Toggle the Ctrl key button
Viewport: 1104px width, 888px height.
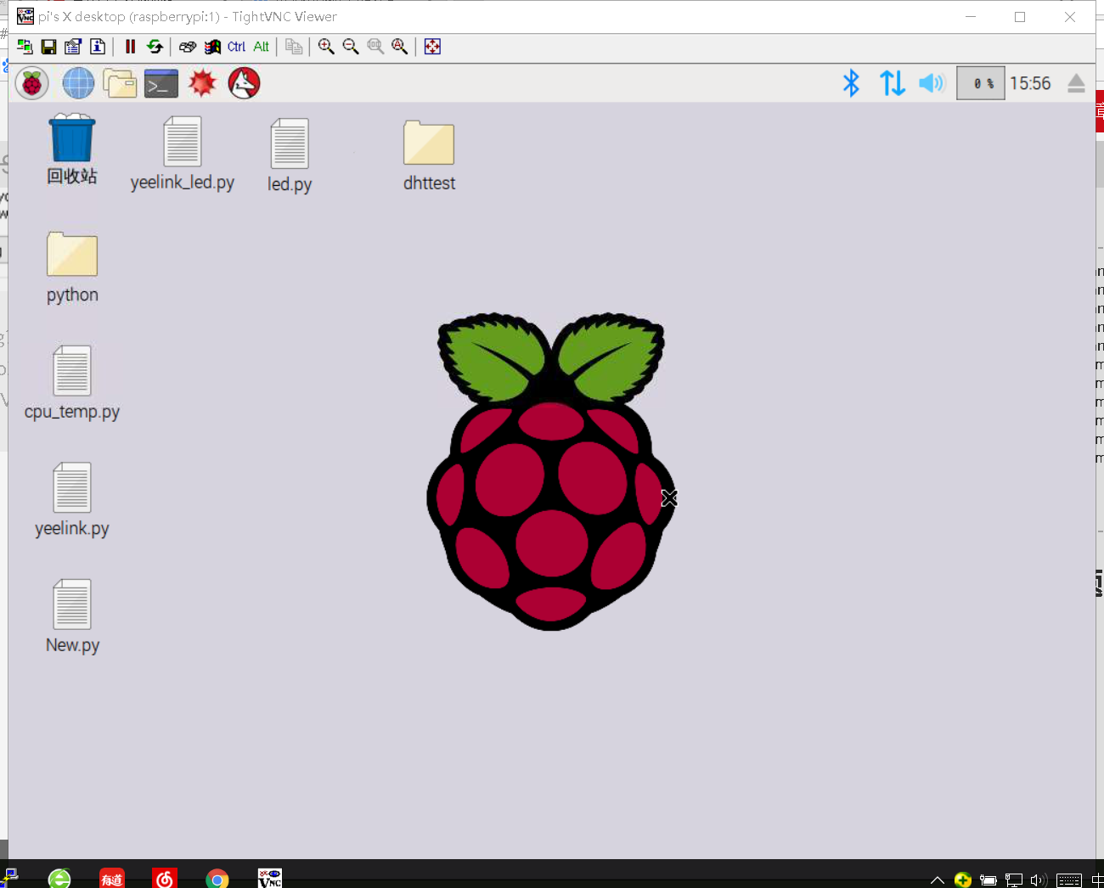236,47
